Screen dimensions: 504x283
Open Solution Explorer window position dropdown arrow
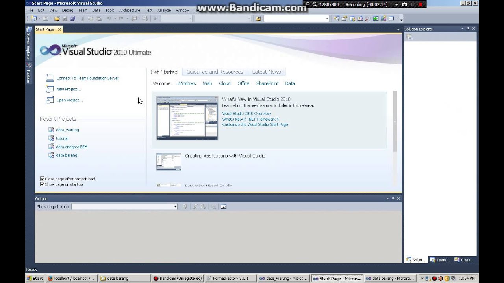(x=462, y=29)
